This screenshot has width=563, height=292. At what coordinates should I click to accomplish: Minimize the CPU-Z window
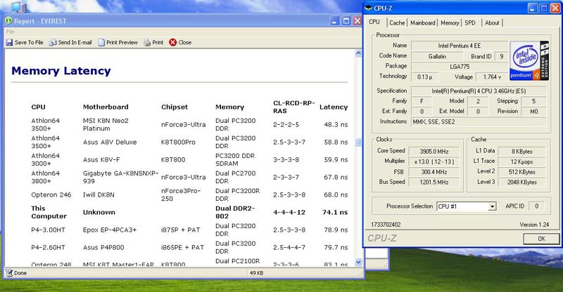point(533,8)
